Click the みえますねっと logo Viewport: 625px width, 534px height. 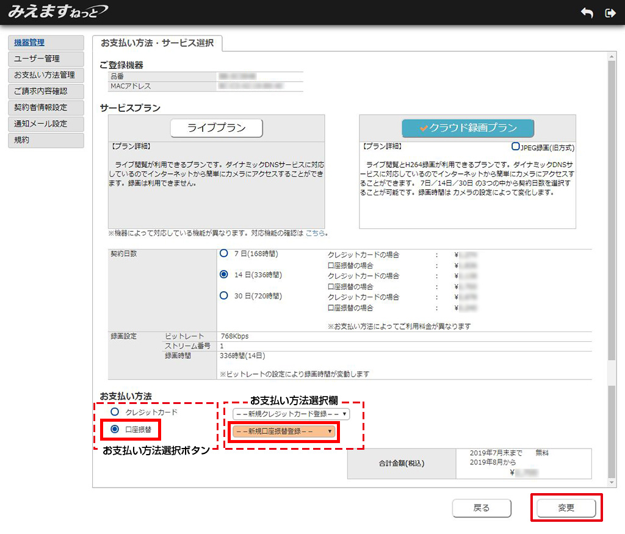pos(59,12)
